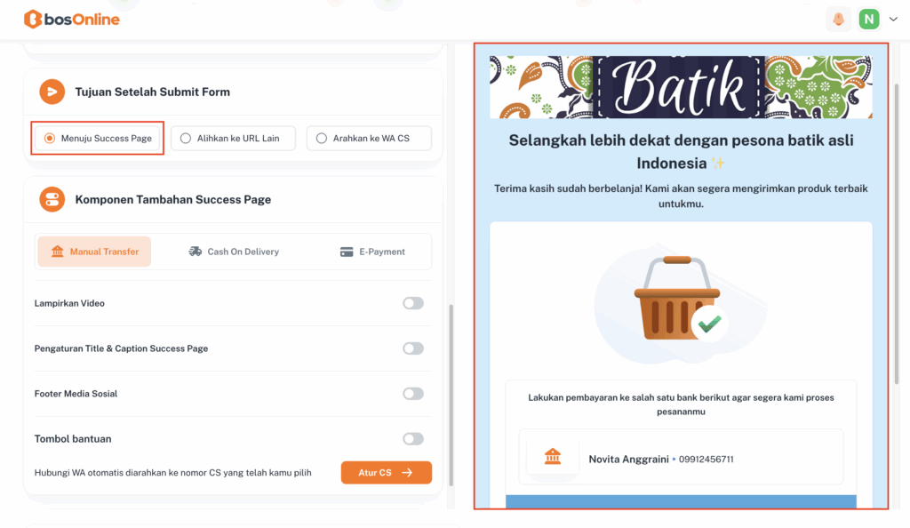Click the Komponen Tambahan Success Page icon
This screenshot has height=528, width=910.
[x=52, y=199]
